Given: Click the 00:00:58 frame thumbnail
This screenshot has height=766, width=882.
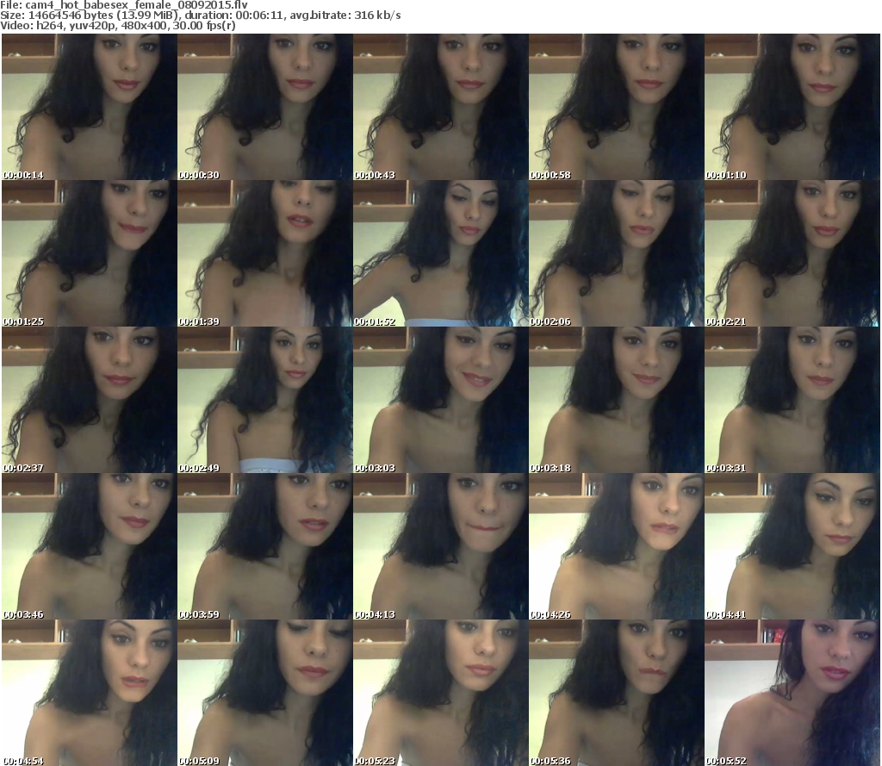Looking at the screenshot, I should point(617,107).
